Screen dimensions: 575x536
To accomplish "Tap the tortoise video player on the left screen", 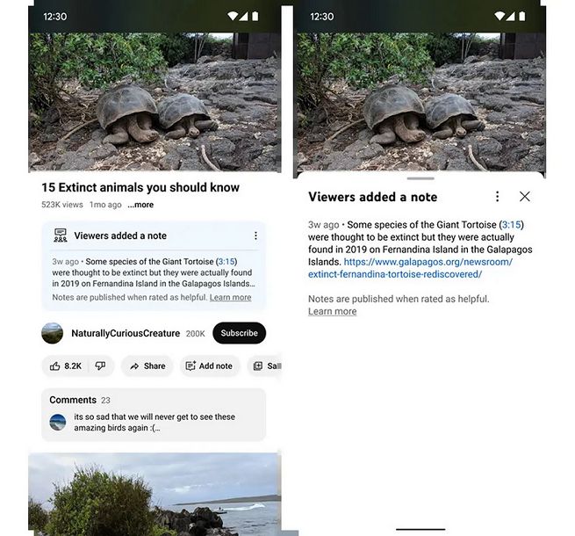I will click(155, 101).
